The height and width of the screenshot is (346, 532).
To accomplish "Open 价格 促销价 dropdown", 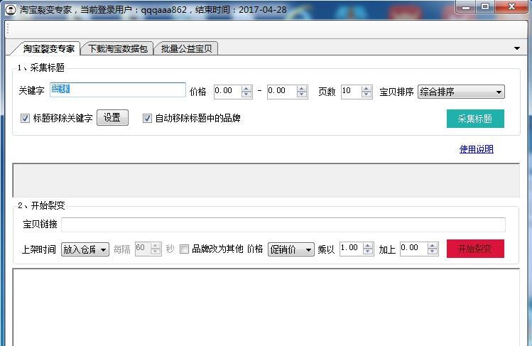I will tap(291, 249).
